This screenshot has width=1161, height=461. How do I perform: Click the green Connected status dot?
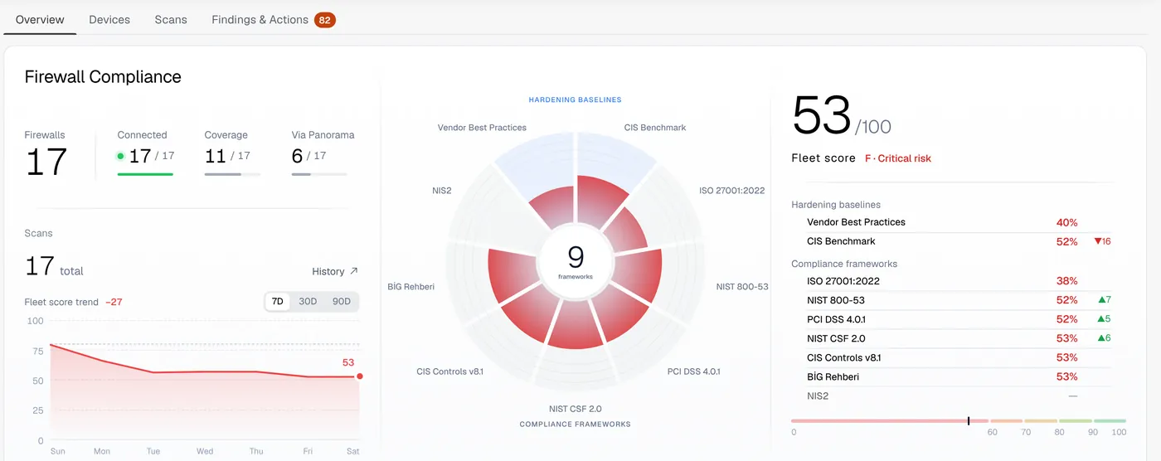click(x=120, y=156)
